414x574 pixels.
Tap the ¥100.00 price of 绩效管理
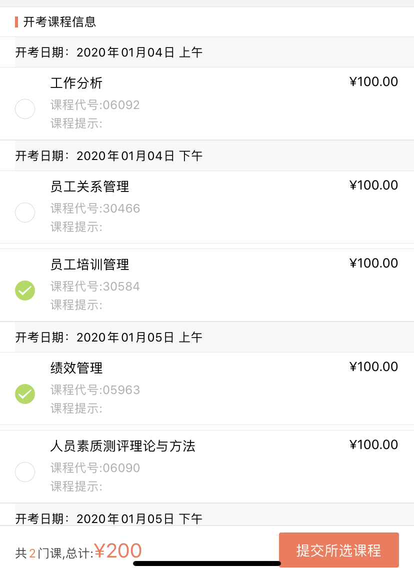click(x=373, y=367)
